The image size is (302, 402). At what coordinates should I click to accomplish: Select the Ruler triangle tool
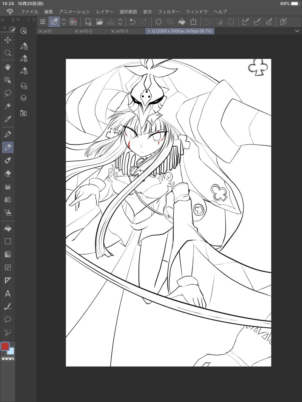[8, 281]
